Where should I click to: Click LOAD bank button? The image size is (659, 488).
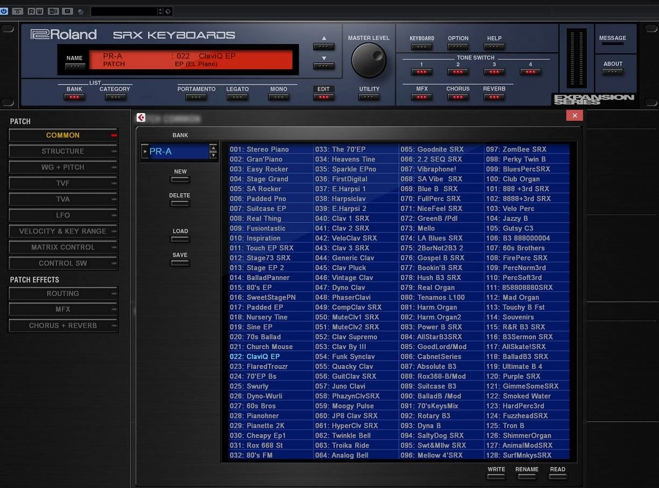tap(180, 239)
